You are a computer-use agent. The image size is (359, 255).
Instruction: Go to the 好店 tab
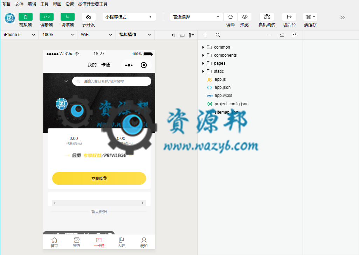77,242
